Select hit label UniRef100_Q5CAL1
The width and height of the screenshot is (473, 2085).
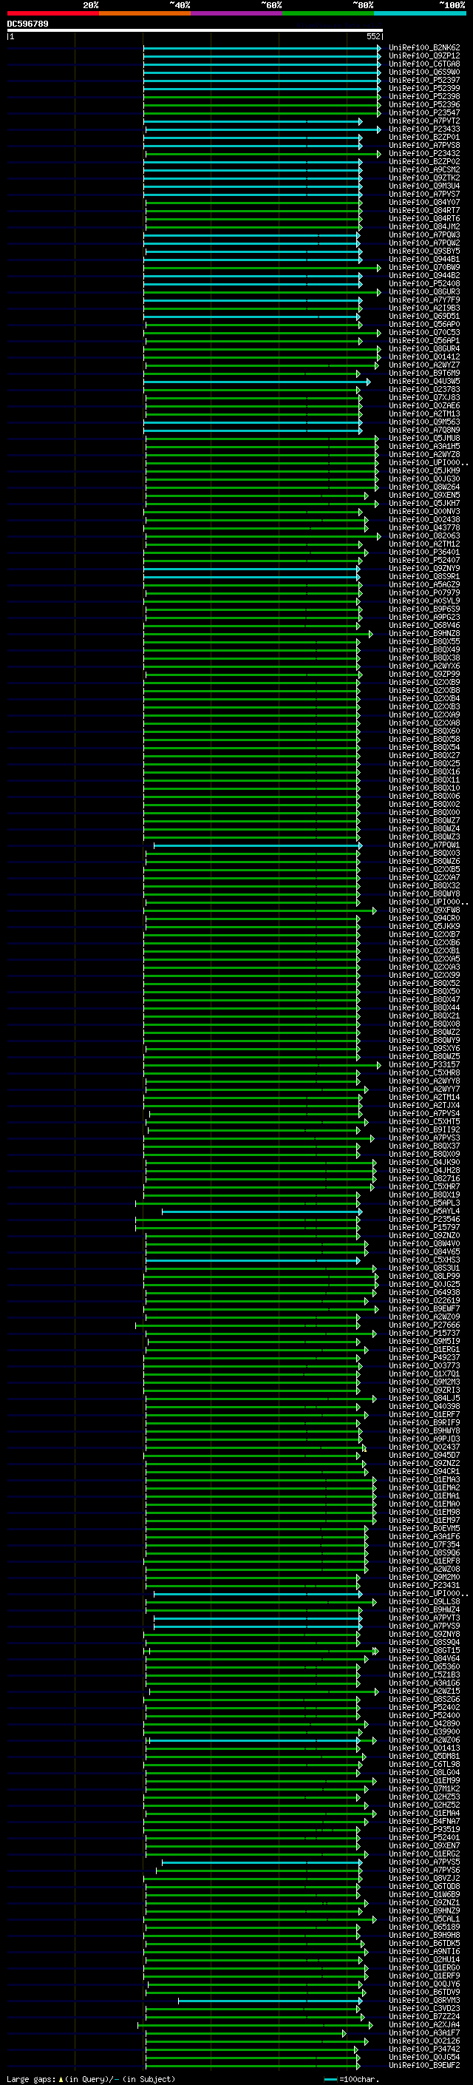424,1919
